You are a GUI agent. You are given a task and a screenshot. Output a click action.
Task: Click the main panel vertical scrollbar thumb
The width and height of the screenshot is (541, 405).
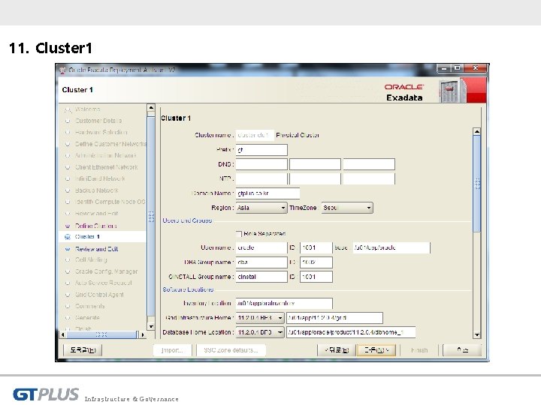pyautogui.click(x=477, y=184)
